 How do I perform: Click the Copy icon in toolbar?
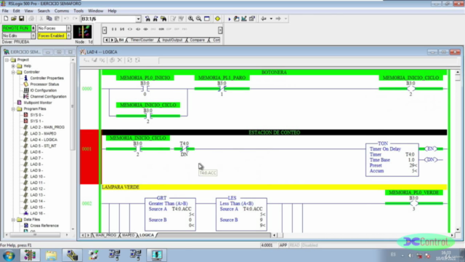[x=49, y=19]
